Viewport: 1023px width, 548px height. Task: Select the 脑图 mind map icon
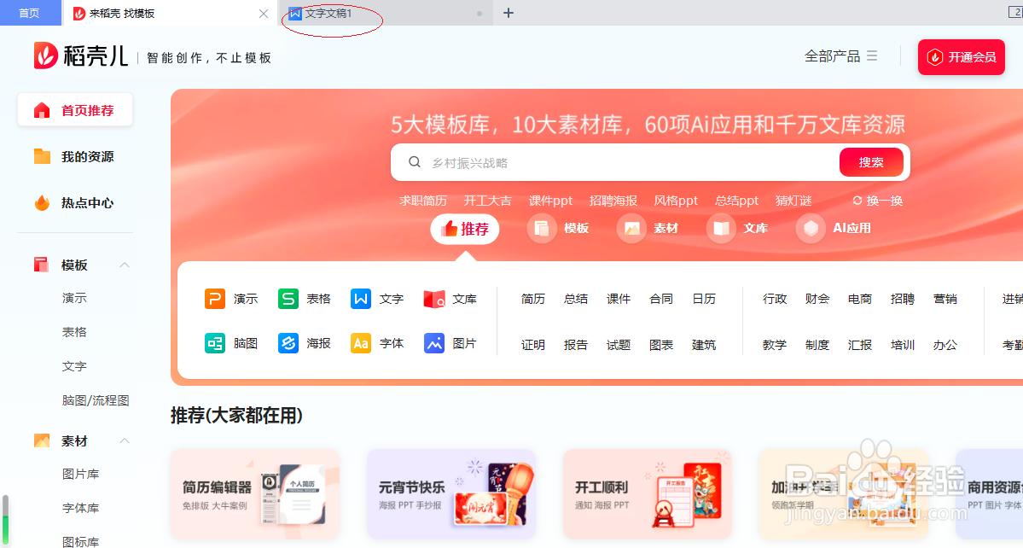tap(215, 345)
